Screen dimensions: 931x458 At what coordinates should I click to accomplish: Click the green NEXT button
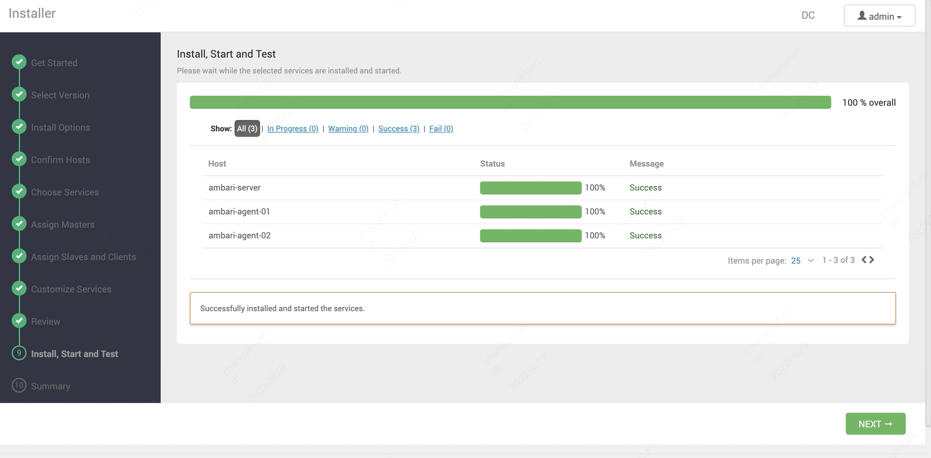(875, 424)
